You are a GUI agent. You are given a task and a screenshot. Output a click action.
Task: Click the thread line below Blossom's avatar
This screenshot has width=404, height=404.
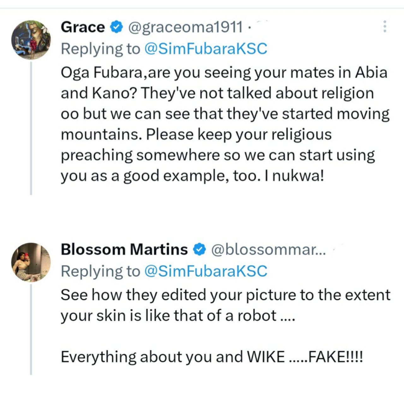pos(31,328)
